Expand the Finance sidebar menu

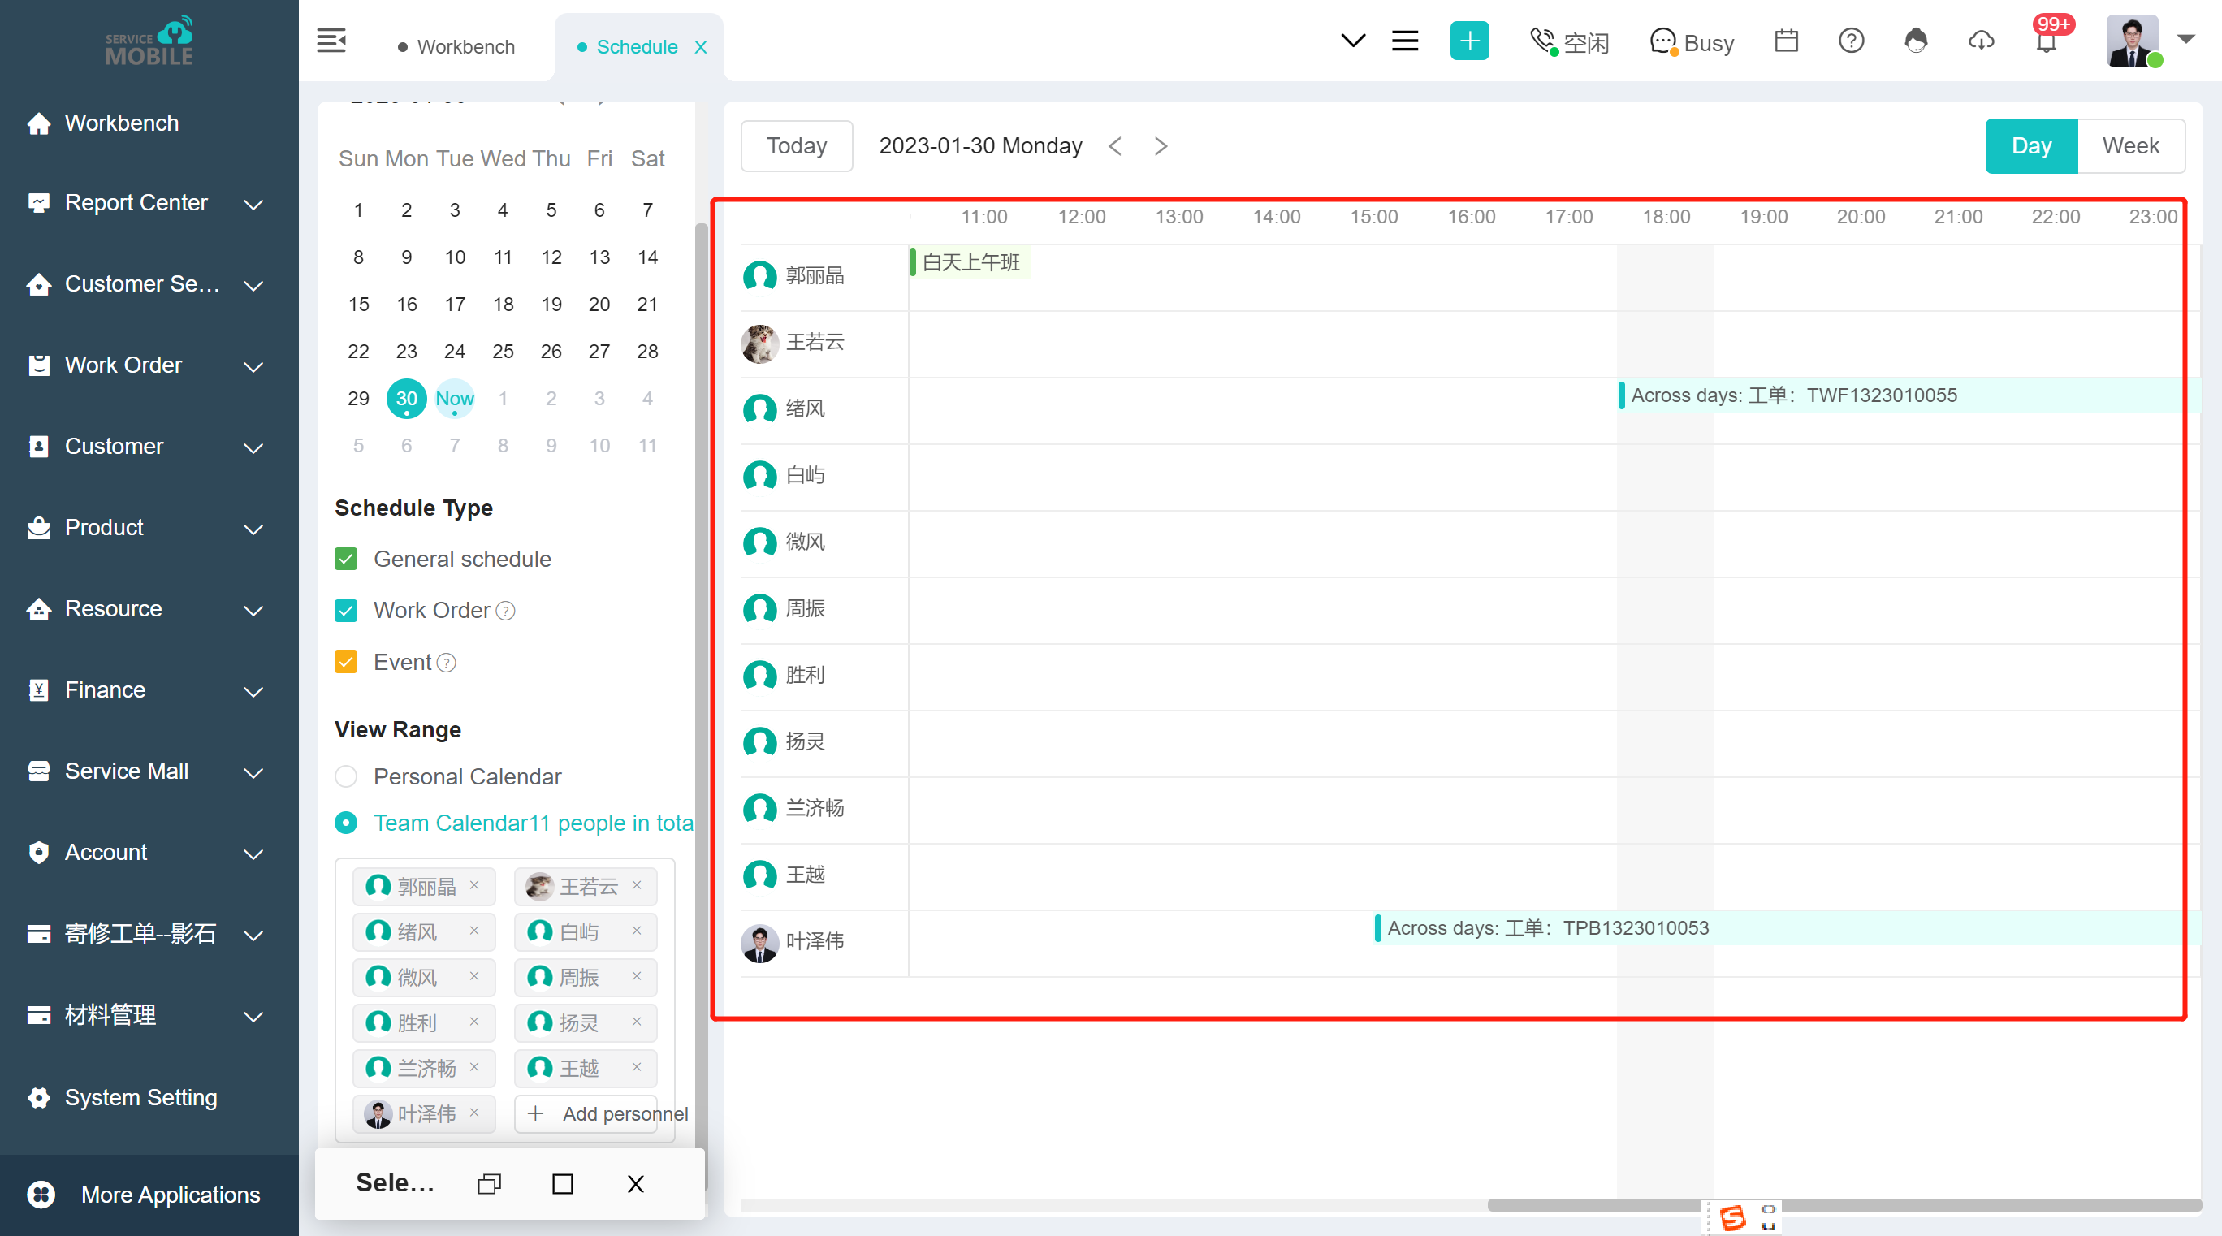click(149, 690)
